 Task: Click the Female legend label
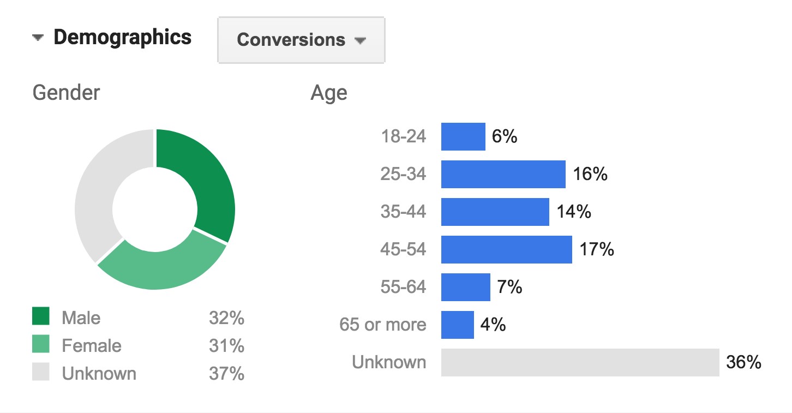click(x=92, y=346)
